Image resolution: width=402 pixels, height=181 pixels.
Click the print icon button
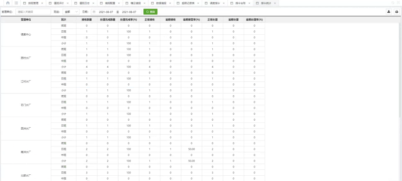pyautogui.click(x=396, y=12)
